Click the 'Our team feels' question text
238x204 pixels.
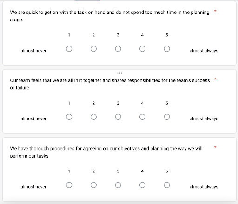point(110,84)
